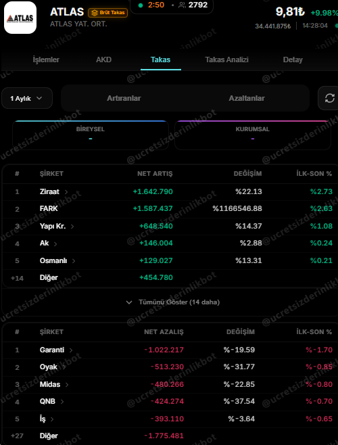Select the Artıranlar filter
Screen dimensions: 338x445
pos(124,98)
